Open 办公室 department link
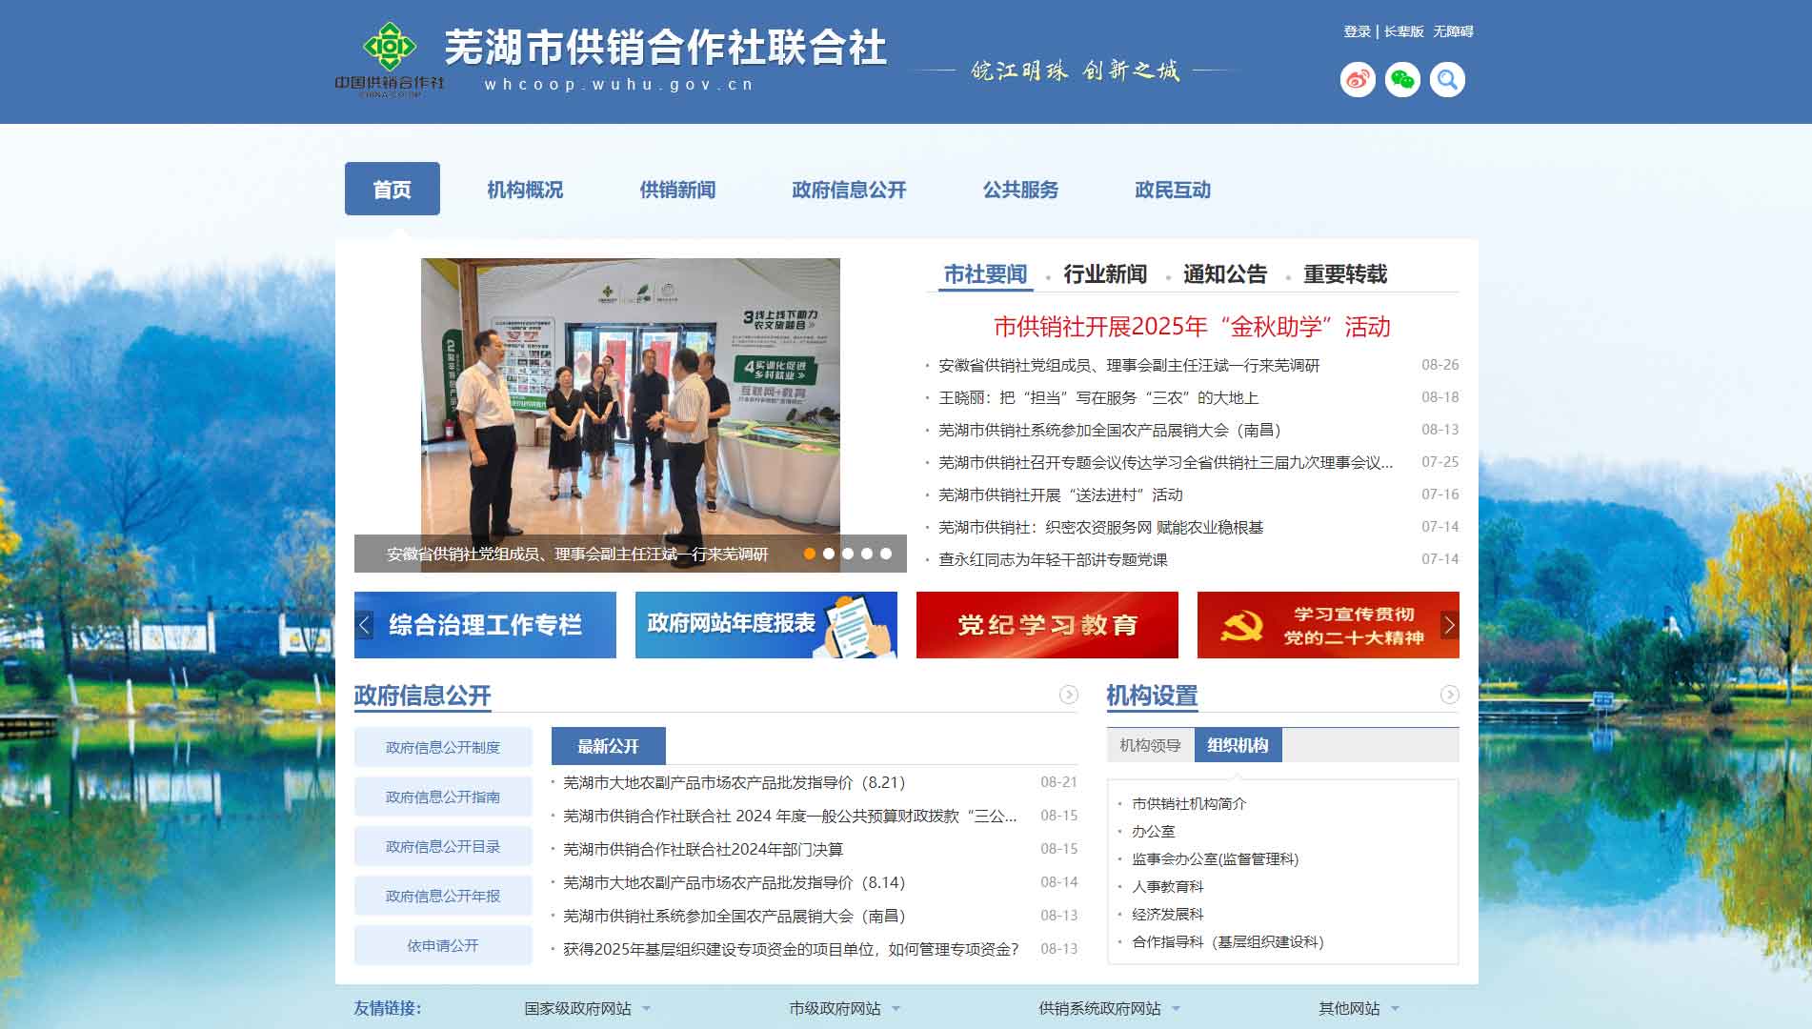Screen dimensions: 1812x1029 (1153, 831)
